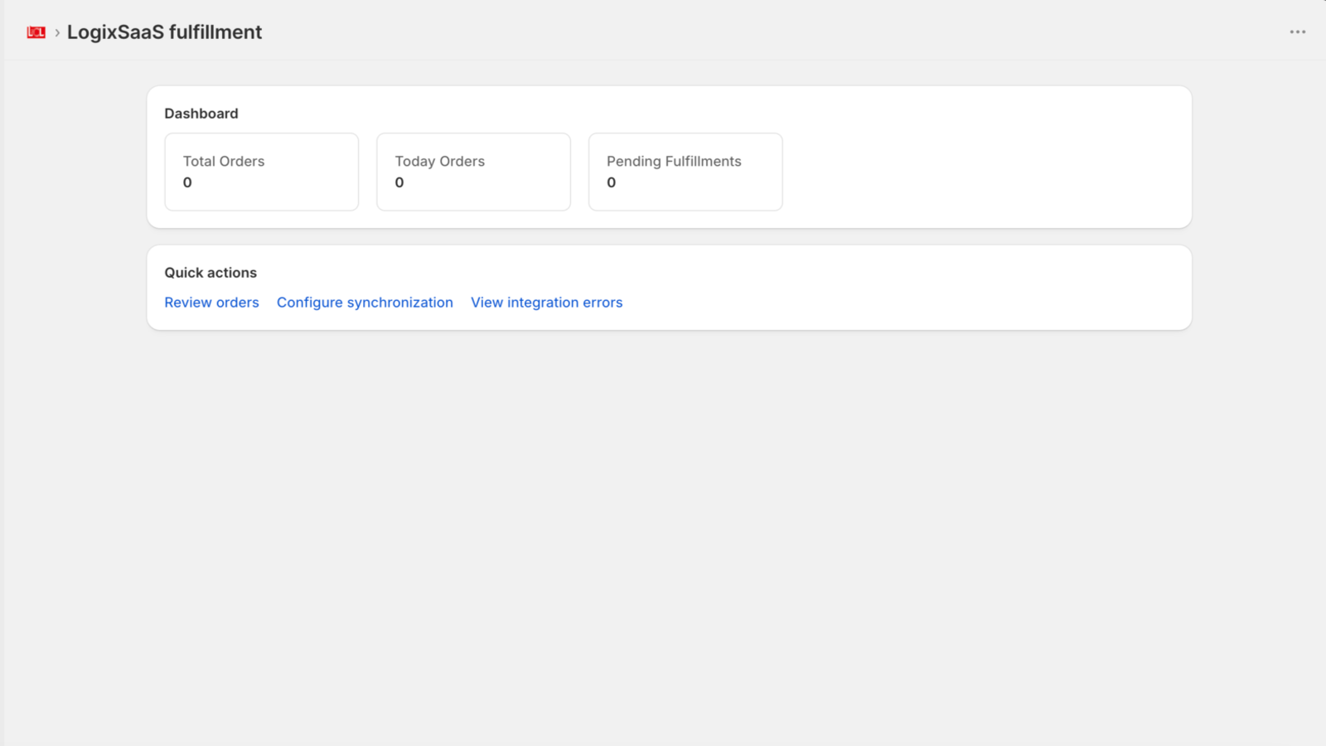The height and width of the screenshot is (746, 1326).
Task: Click the Quick actions section heading
Action: pyautogui.click(x=211, y=273)
